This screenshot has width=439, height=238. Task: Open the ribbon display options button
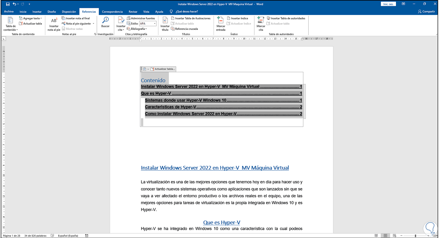click(x=403, y=4)
